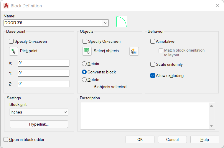The width and height of the screenshot is (224, 148).
Task: Click the X coordinate input field
Action: click(x=44, y=63)
